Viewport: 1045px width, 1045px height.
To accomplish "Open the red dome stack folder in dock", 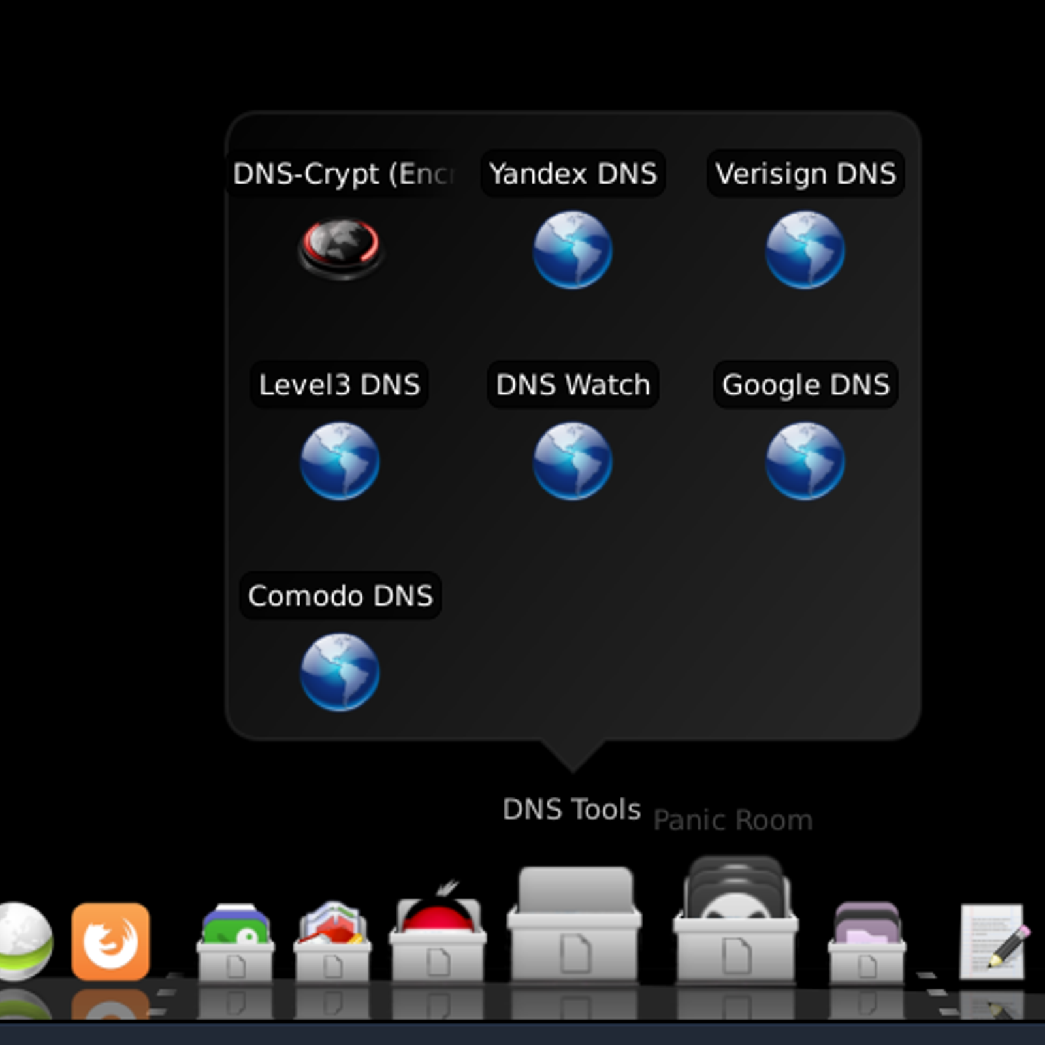I will [438, 933].
